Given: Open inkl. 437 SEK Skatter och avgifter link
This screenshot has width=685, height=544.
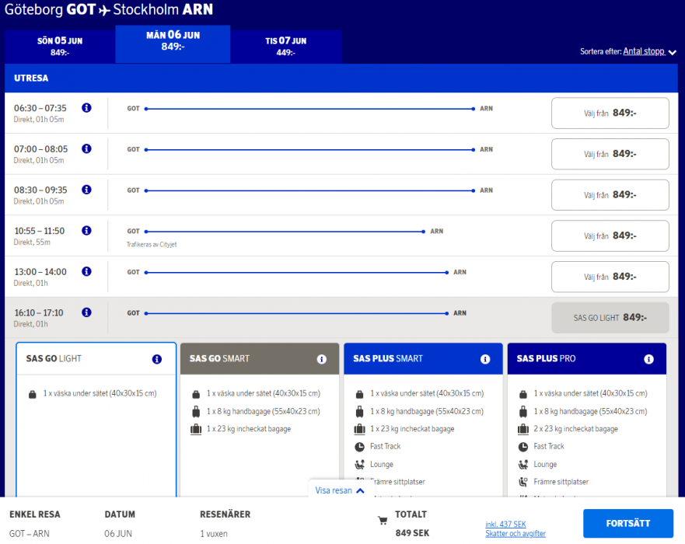Looking at the screenshot, I should [515, 529].
